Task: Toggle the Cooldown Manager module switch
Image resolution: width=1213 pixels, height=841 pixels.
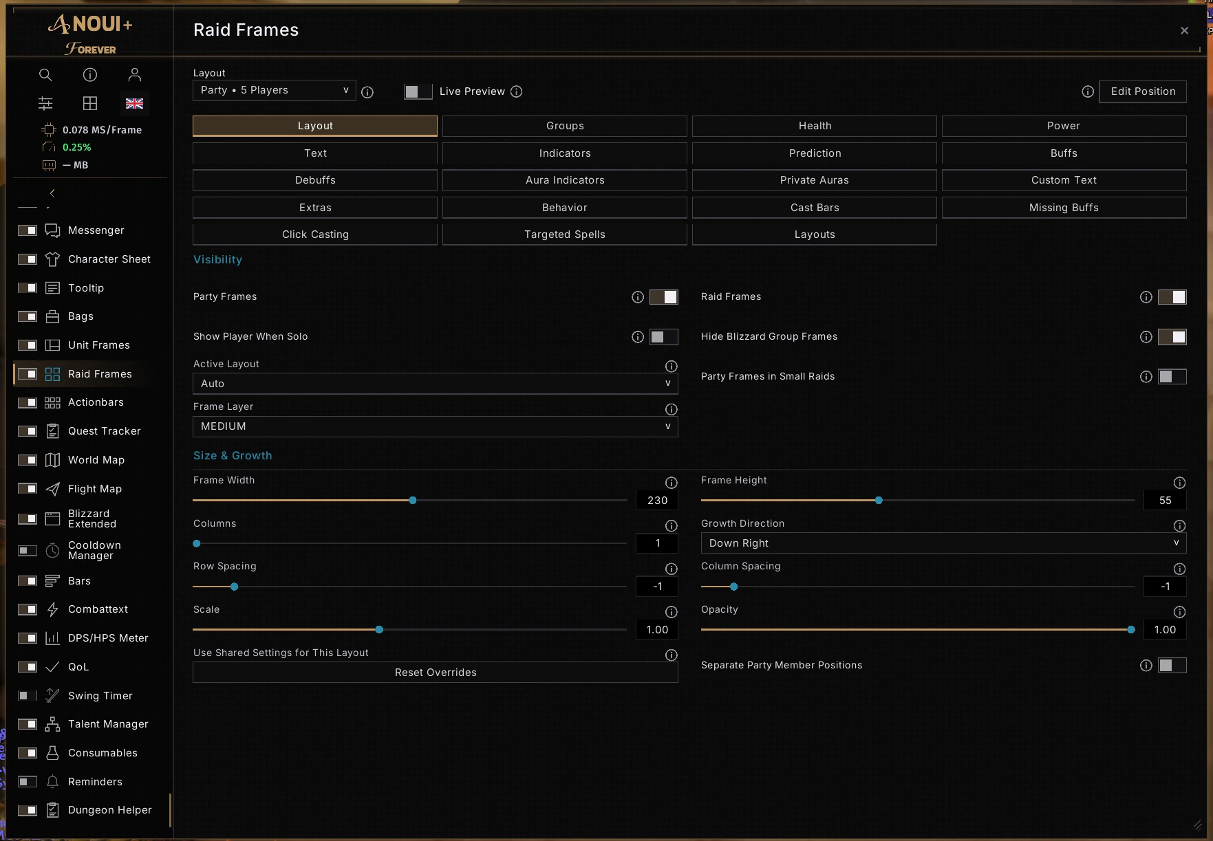Action: click(28, 551)
